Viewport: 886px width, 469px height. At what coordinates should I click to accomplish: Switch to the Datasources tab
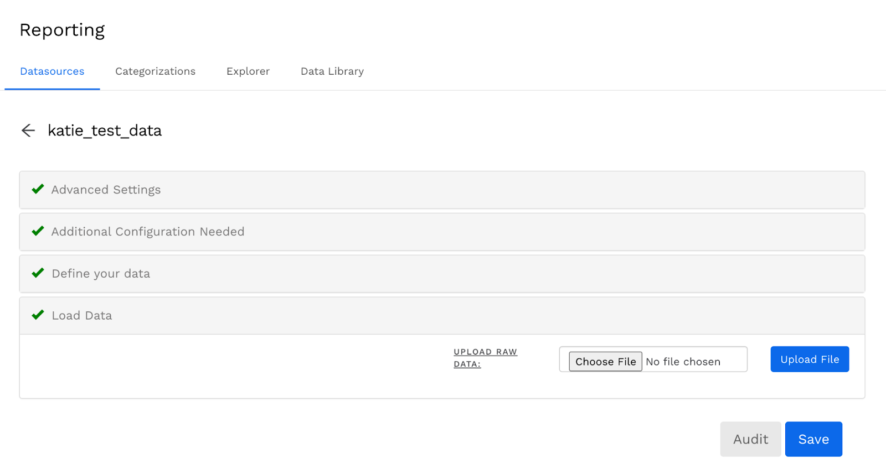(x=52, y=71)
